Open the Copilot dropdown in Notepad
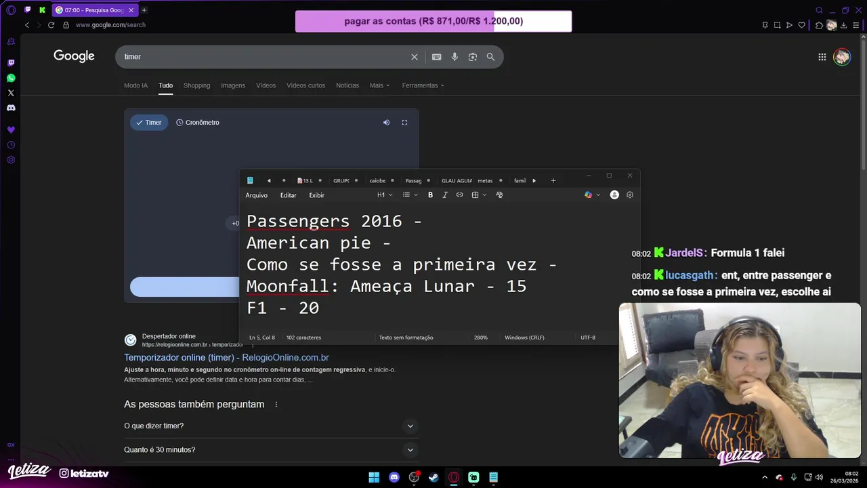 tap(592, 195)
